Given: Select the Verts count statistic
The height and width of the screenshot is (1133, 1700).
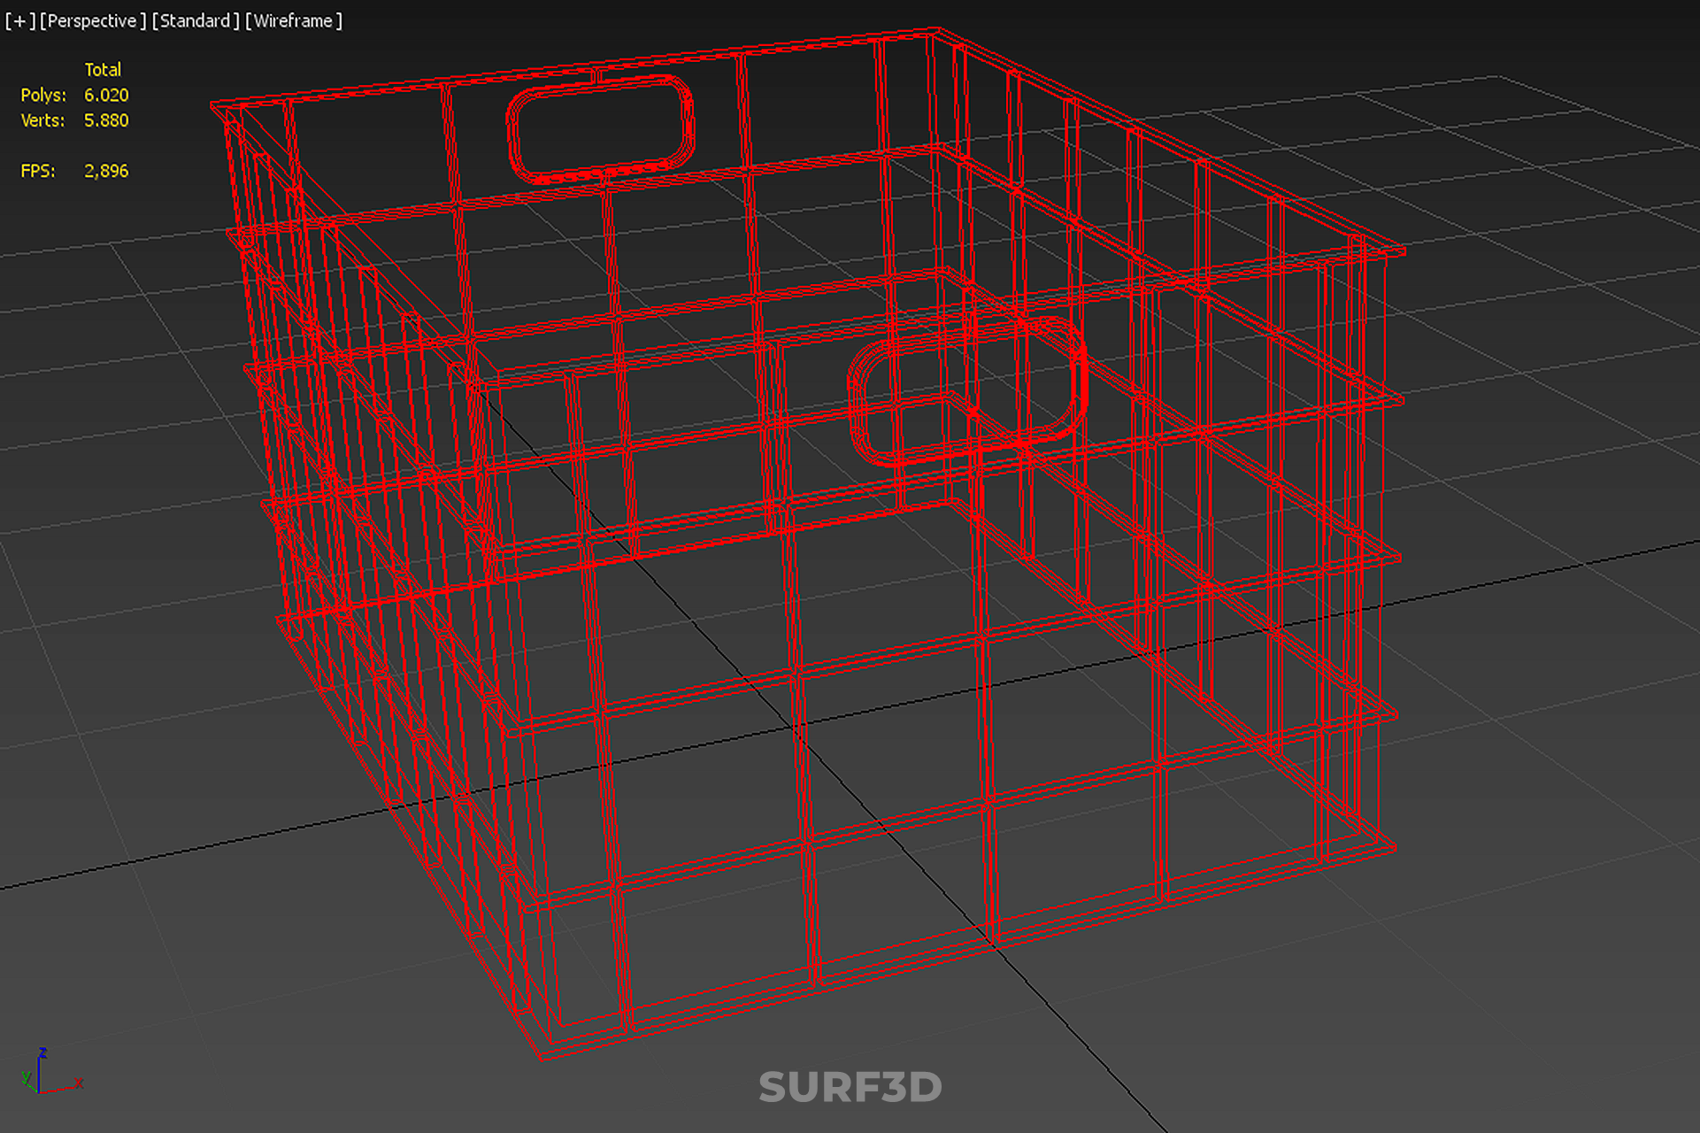Looking at the screenshot, I should pos(42,120).
